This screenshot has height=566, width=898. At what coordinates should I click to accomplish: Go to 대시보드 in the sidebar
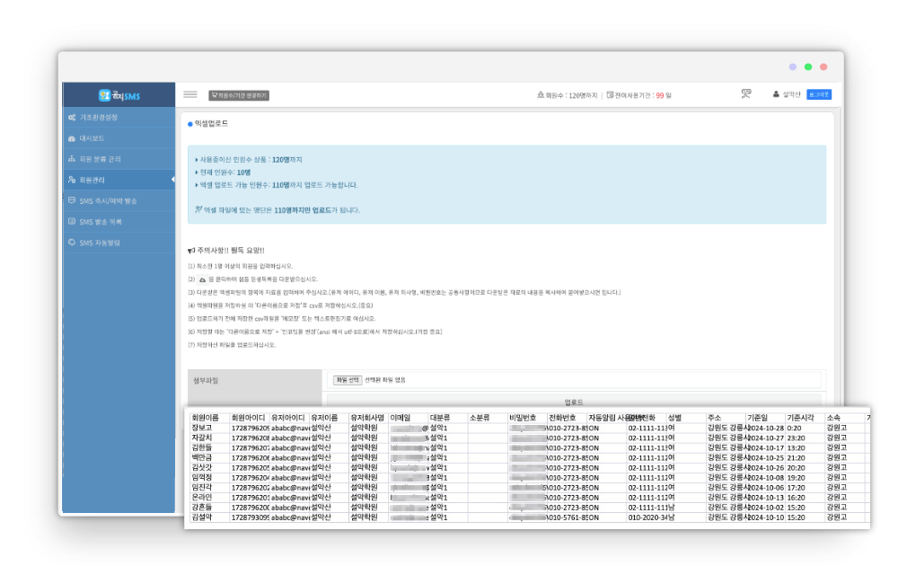(x=92, y=138)
